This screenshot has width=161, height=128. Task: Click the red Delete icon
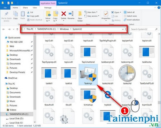(x=63, y=14)
